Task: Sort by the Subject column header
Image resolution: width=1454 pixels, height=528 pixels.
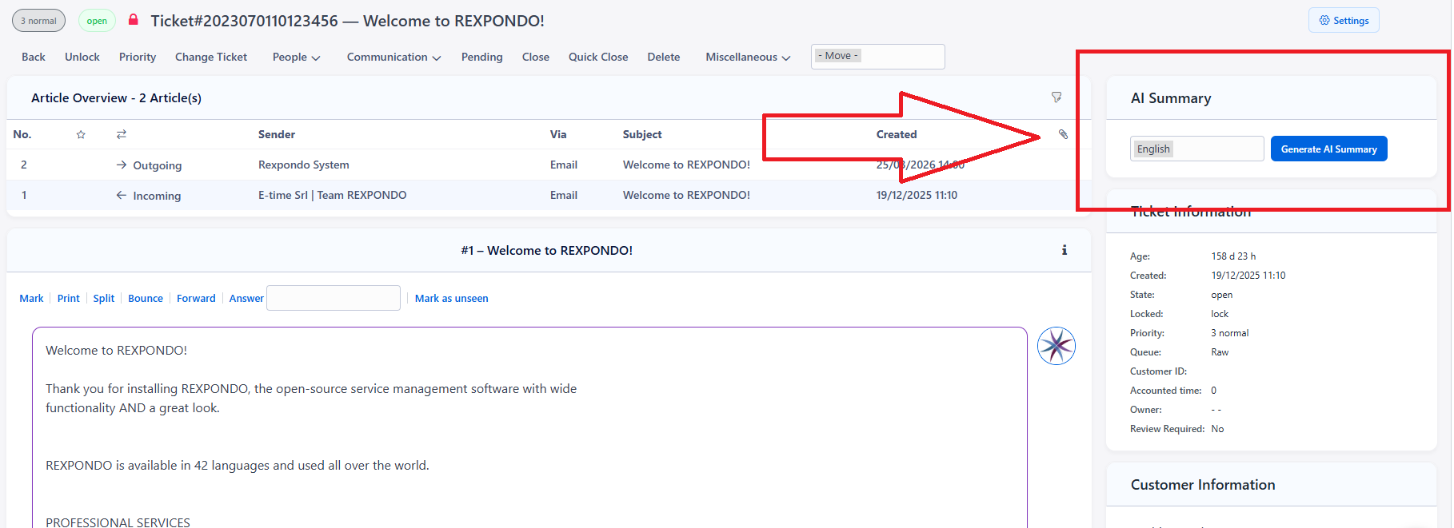Action: click(x=642, y=134)
